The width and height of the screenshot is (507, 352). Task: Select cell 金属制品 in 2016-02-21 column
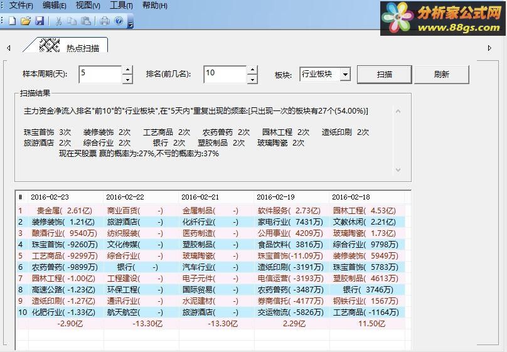216,211
